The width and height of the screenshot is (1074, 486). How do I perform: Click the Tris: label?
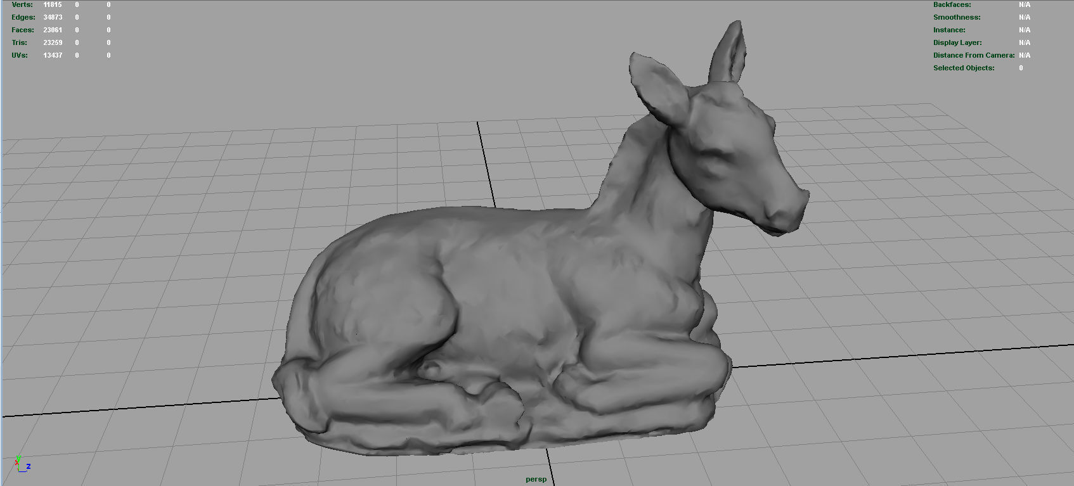[x=20, y=42]
